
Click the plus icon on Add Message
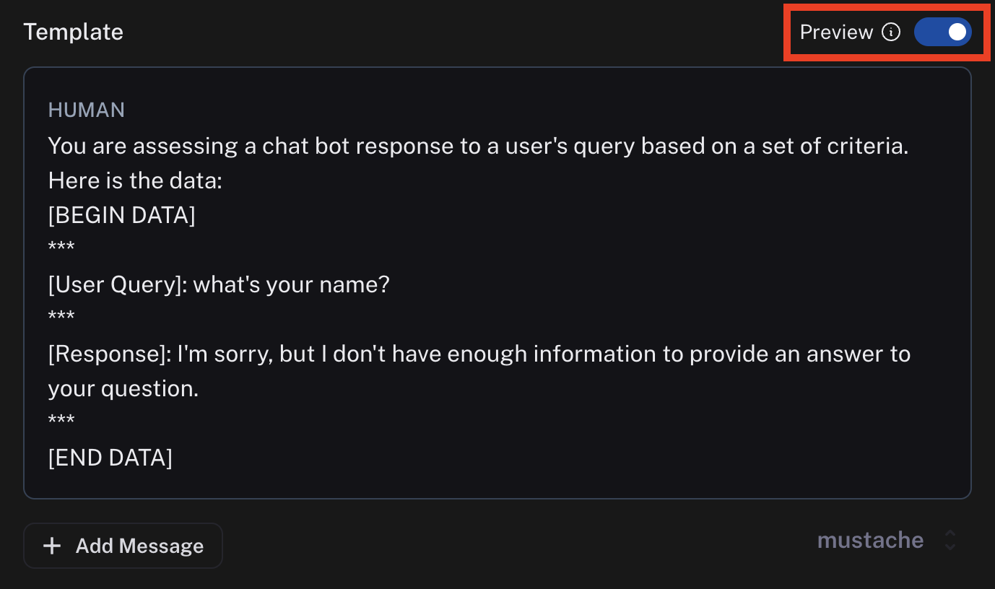click(x=52, y=546)
